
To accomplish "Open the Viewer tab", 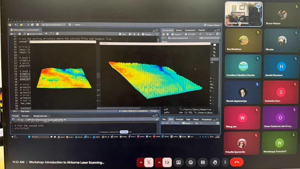I will [x=196, y=119].
